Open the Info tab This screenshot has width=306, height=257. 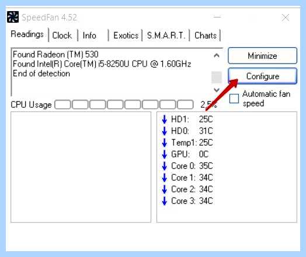[89, 36]
